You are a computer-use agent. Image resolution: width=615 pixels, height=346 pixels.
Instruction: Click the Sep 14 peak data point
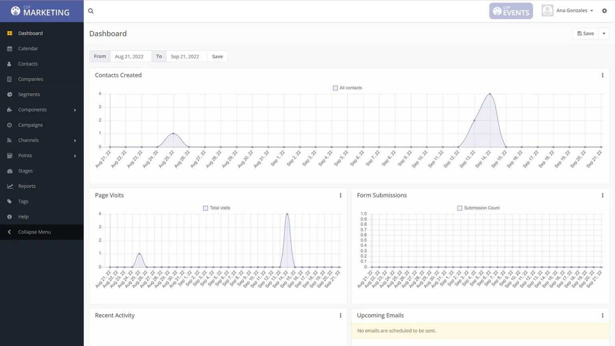[x=490, y=94]
